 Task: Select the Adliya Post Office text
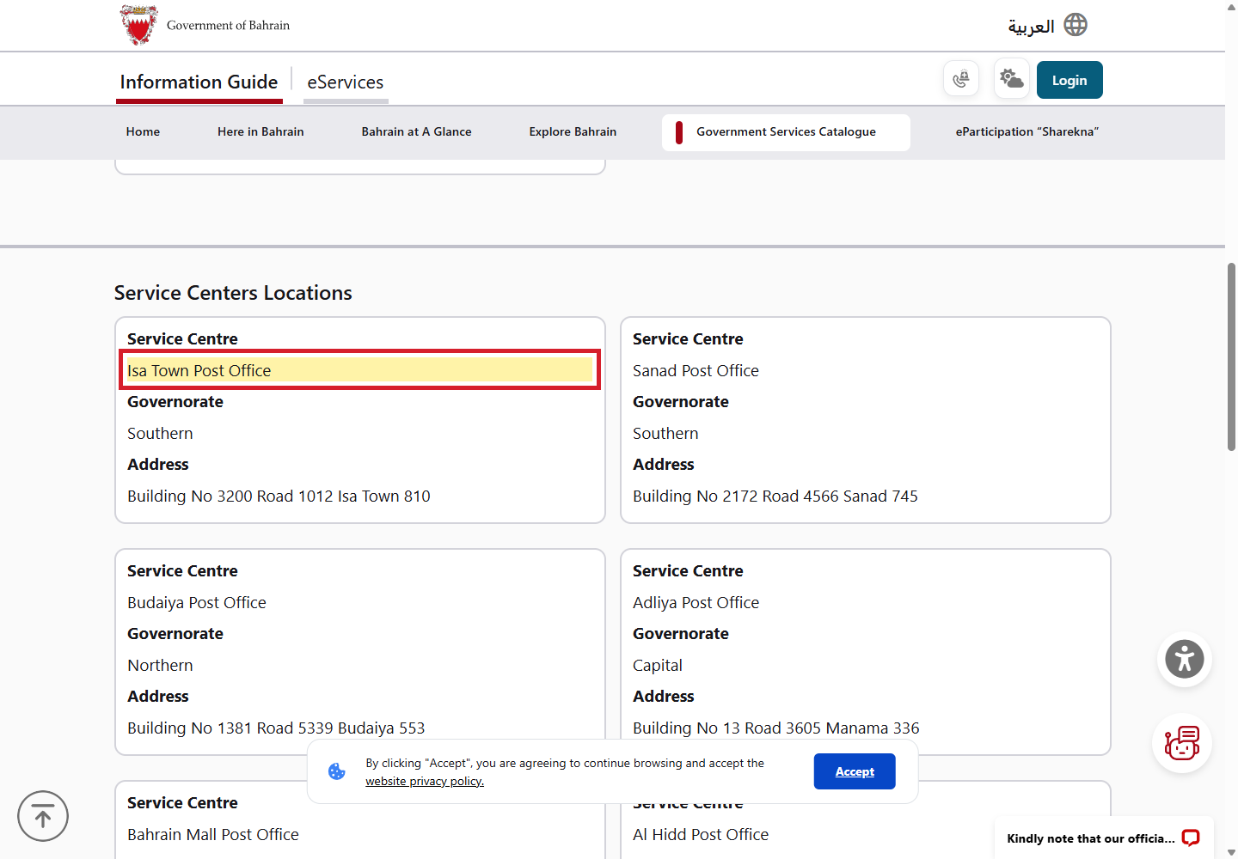[696, 602]
